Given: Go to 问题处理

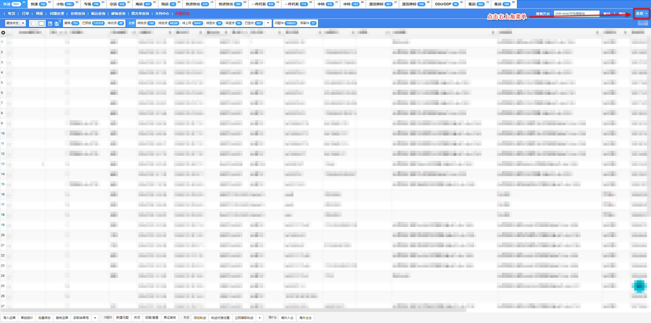Looking at the screenshot, I should pyautogui.click(x=57, y=13).
